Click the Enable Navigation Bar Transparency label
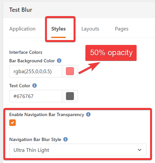 pos(47,114)
